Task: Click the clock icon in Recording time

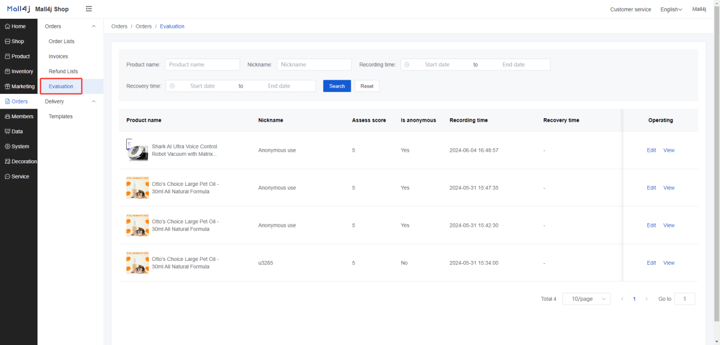Action: click(x=407, y=65)
